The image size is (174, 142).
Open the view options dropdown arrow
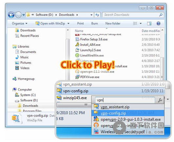tap(141, 24)
